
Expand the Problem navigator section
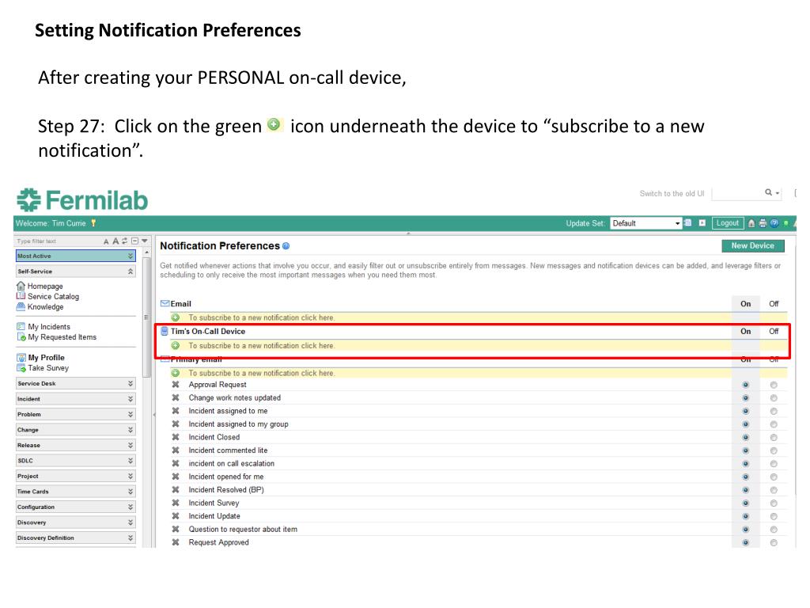pos(76,414)
